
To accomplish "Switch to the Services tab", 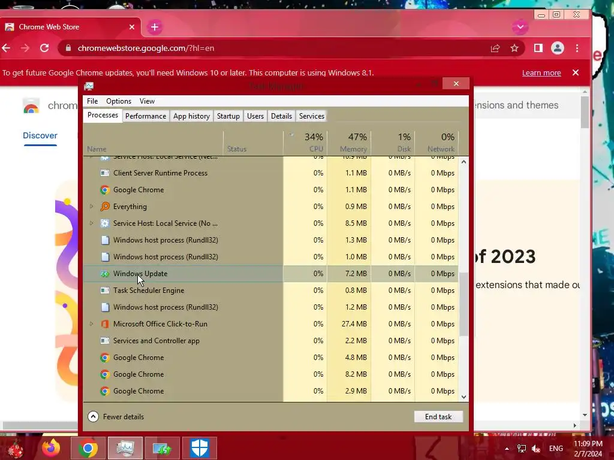I will point(312,116).
